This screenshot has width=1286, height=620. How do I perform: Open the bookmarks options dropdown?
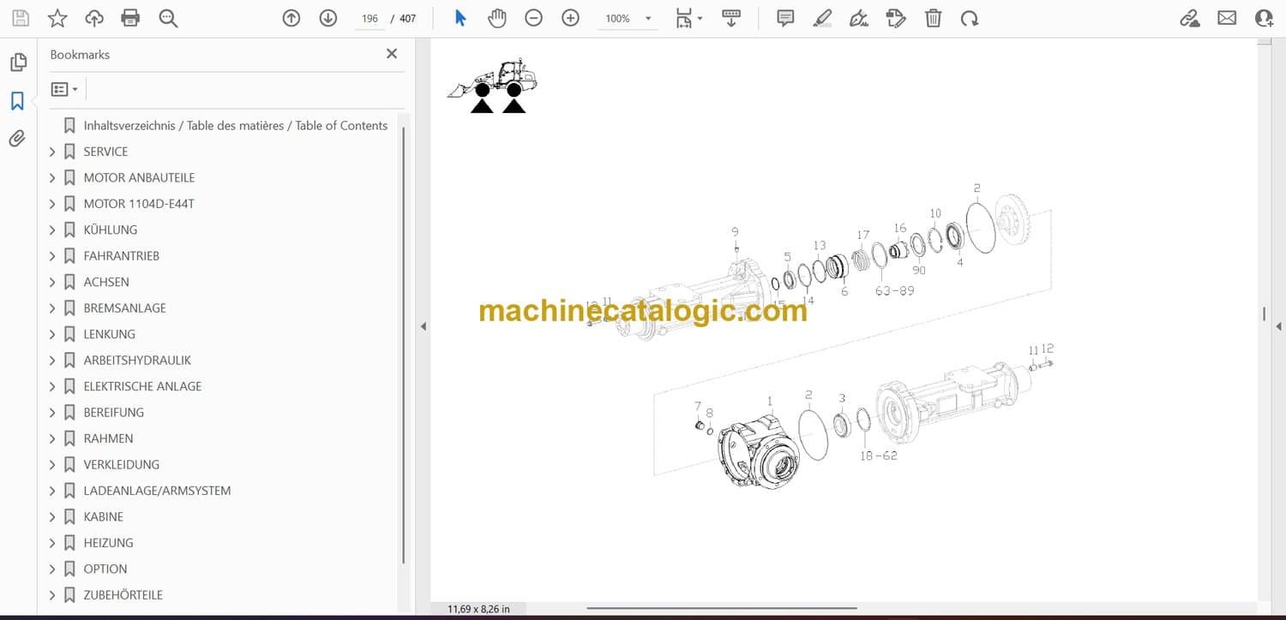pyautogui.click(x=64, y=89)
